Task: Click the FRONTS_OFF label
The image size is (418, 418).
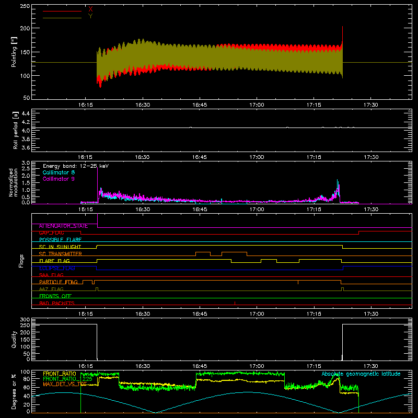Action: 55,296
